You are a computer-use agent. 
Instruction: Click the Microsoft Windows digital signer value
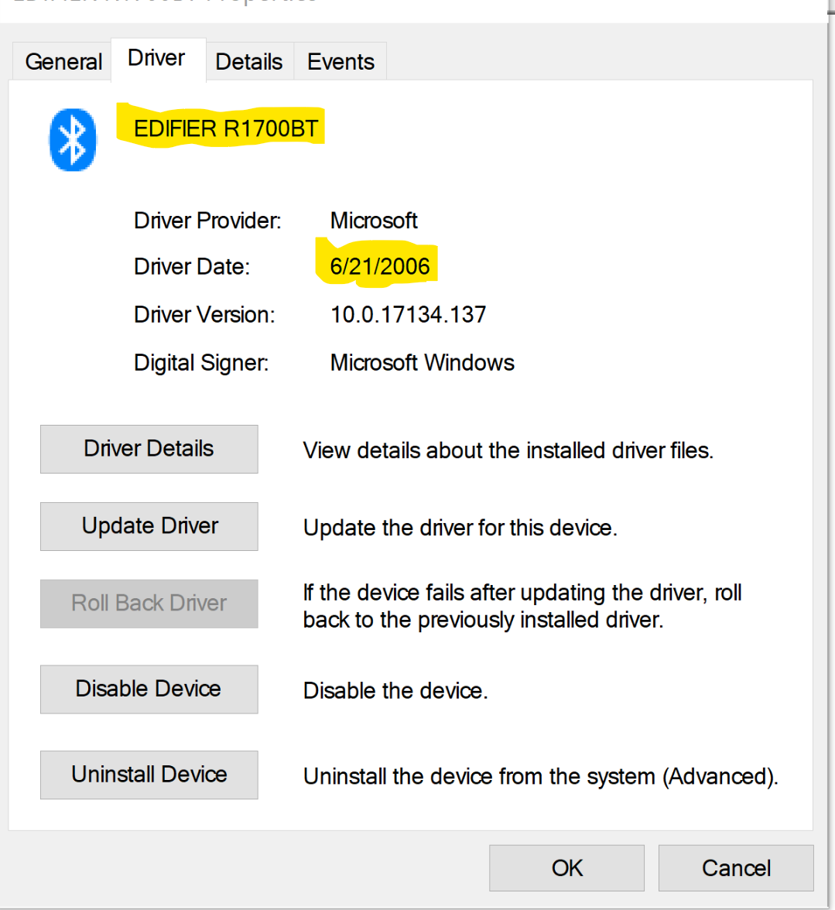point(423,364)
